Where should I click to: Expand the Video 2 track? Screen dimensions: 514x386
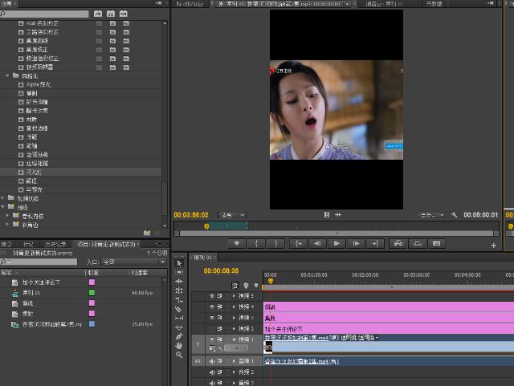pyautogui.click(x=234, y=328)
